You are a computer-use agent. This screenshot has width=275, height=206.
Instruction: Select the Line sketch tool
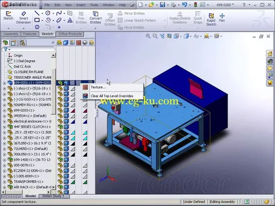37,13
